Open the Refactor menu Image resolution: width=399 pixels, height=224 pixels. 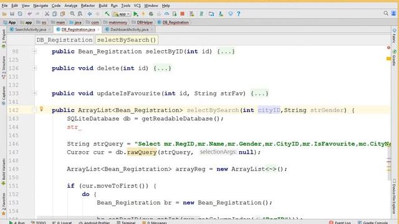(88, 6)
